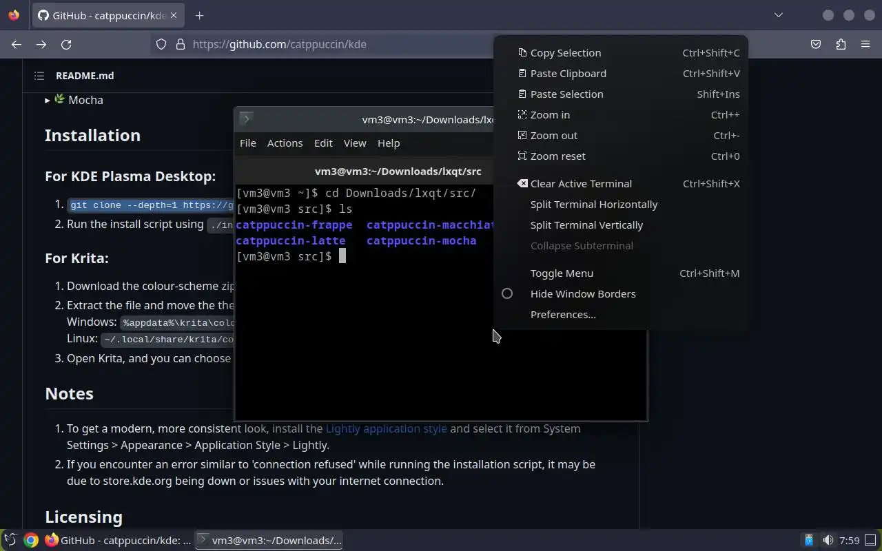Click the removable devices tray icon
The height and width of the screenshot is (551, 882).
[x=809, y=540]
